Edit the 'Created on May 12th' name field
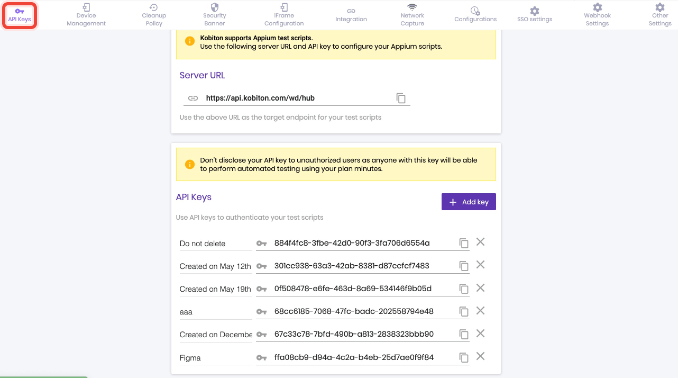 tap(216, 266)
